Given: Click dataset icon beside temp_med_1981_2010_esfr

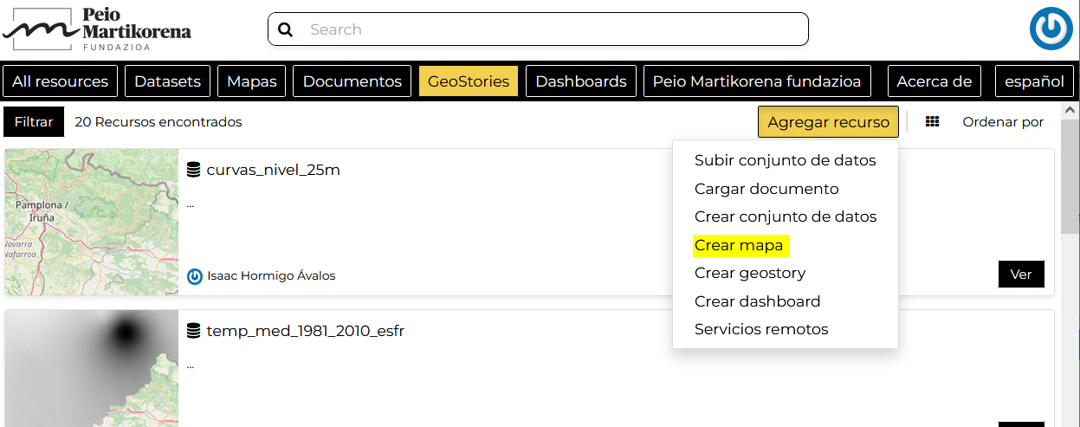Looking at the screenshot, I should (x=193, y=331).
